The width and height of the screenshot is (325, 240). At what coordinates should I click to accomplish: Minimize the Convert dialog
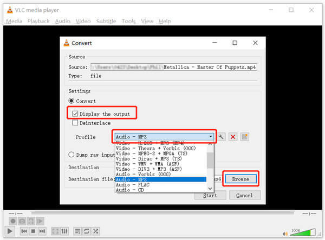(214, 43)
